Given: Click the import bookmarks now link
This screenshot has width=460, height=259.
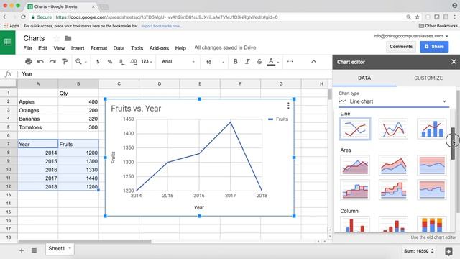Looking at the screenshot, I should [161, 26].
